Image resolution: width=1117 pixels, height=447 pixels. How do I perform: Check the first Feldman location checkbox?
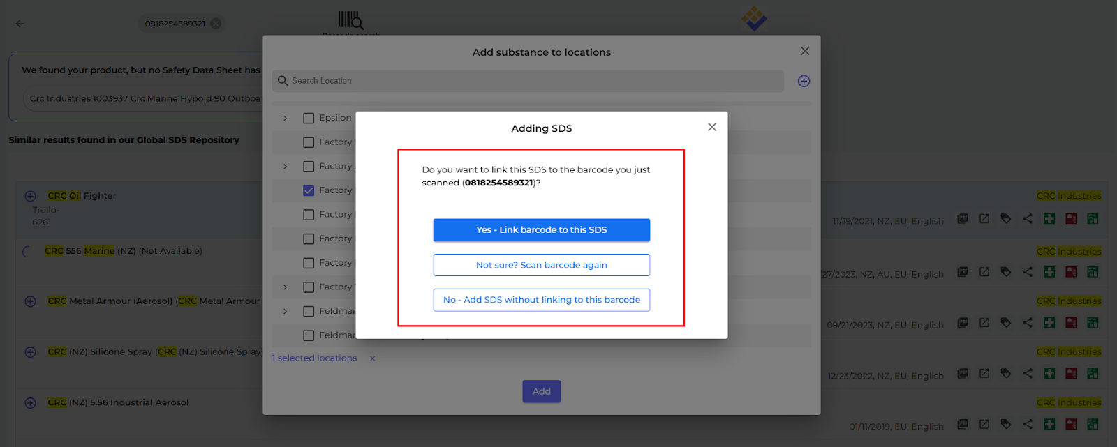[309, 311]
